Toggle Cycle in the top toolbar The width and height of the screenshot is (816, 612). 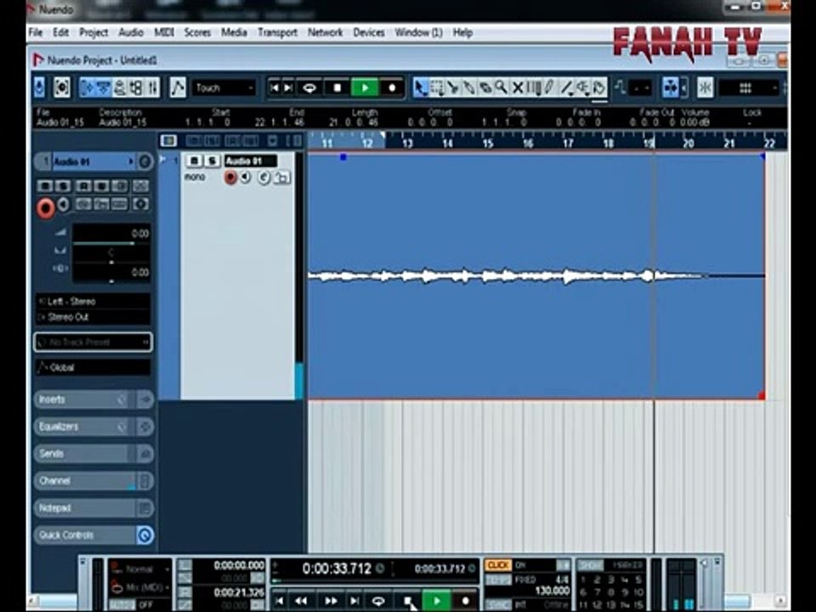click(309, 88)
